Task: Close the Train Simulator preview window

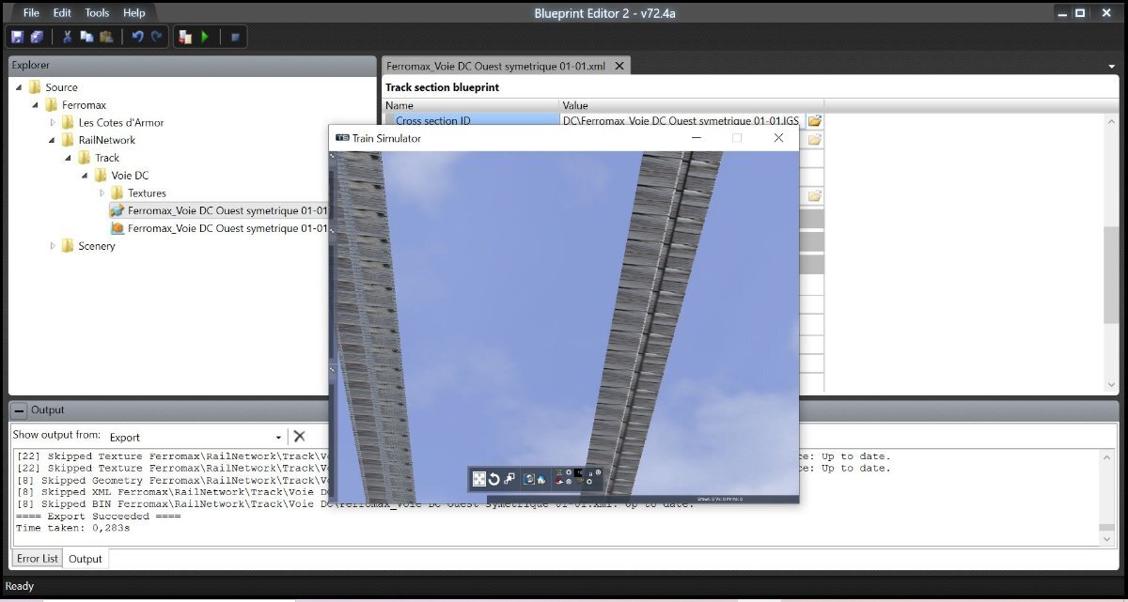Action: click(x=778, y=138)
